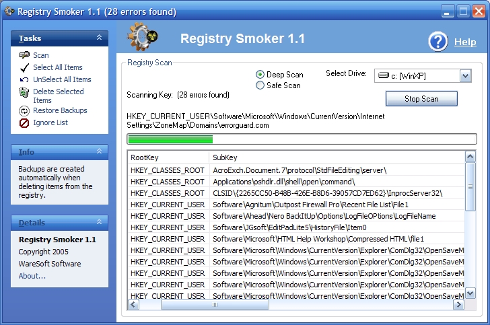The height and width of the screenshot is (325, 490).
Task: Click the Delete Selected Items recycle bin icon
Action: tap(24, 92)
